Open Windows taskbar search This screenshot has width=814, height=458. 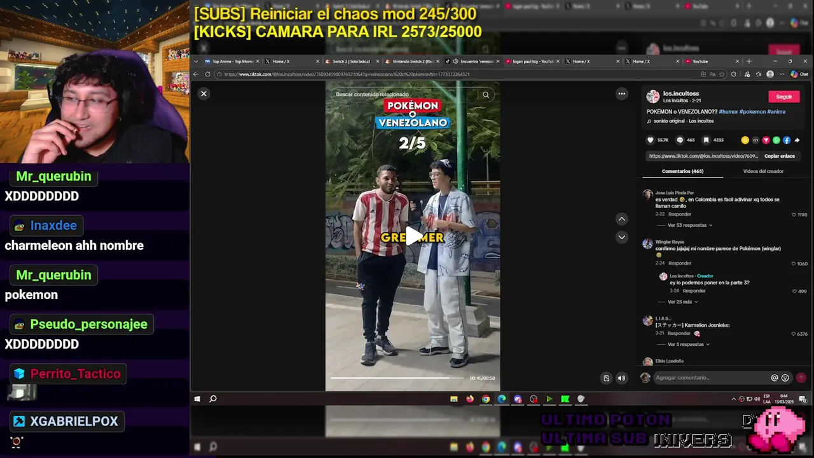click(x=213, y=399)
